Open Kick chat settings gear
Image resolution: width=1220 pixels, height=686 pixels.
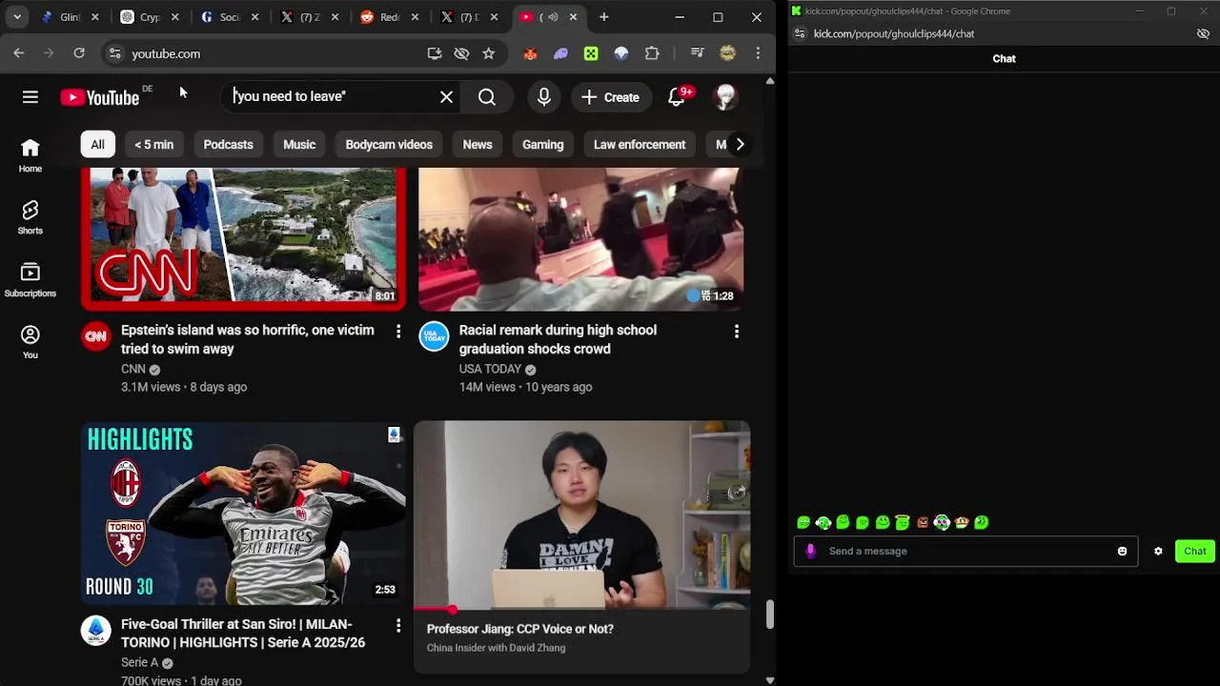tap(1158, 551)
